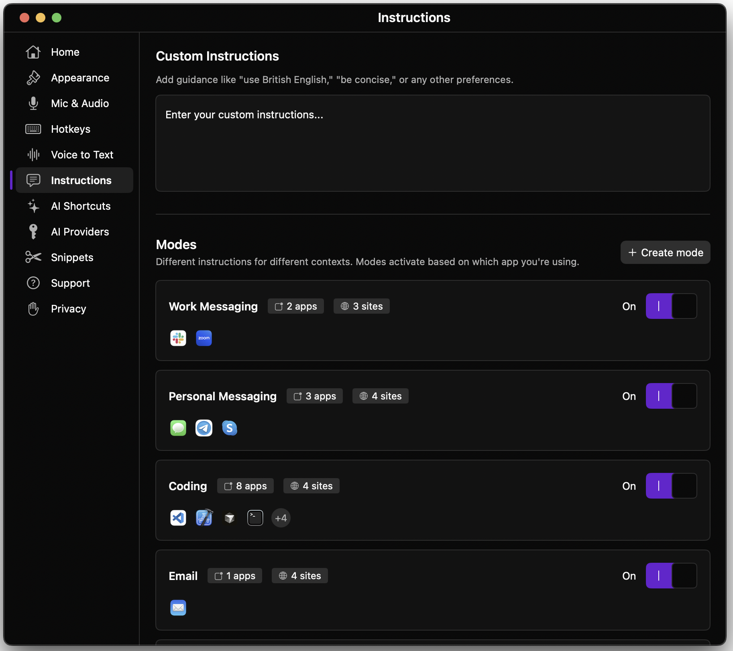Click the Terminal icon under Coding

pos(255,518)
